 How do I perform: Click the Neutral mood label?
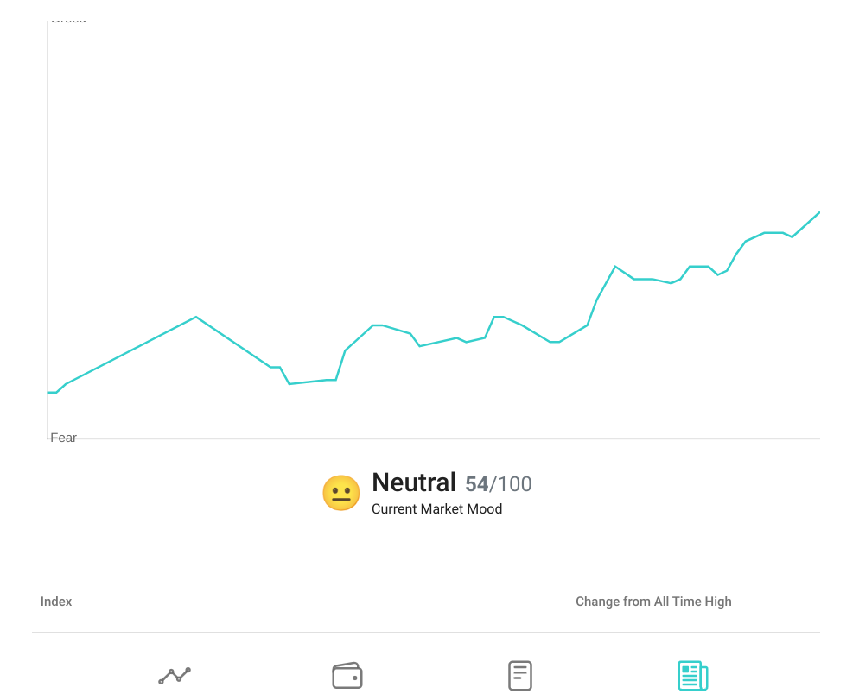(413, 482)
